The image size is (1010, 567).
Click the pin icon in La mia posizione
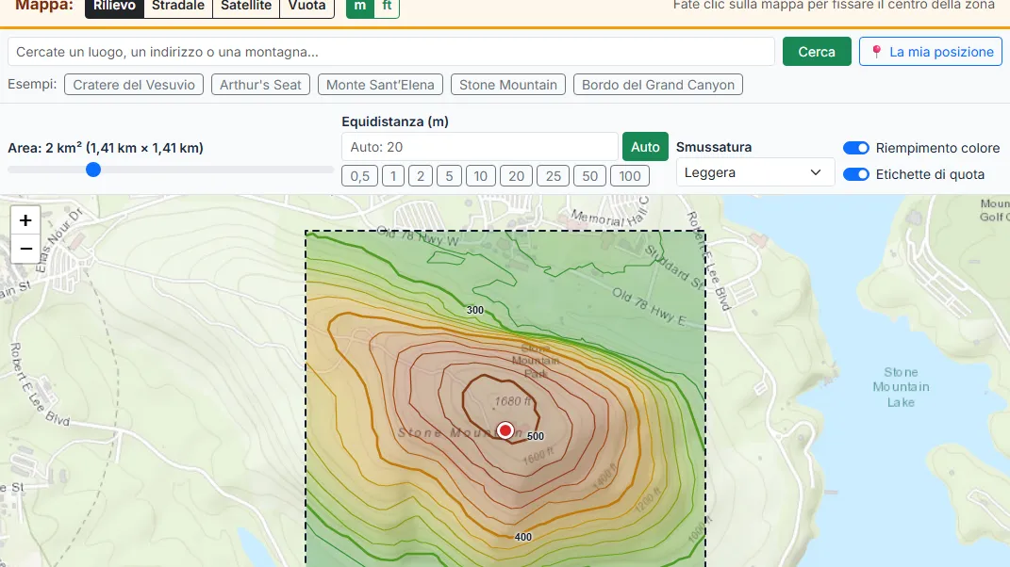(x=876, y=52)
